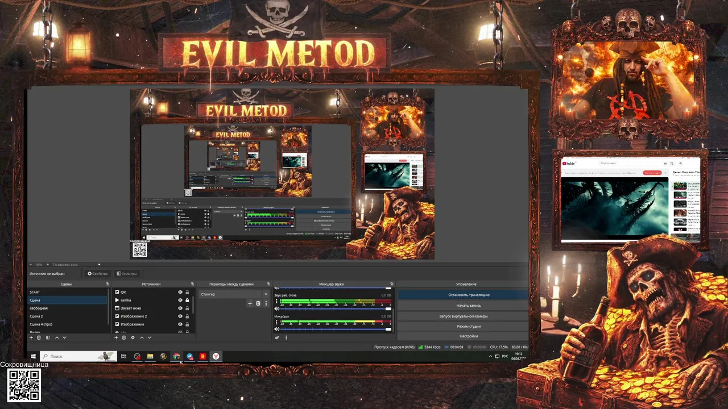This screenshot has width=728, height=409.
Task: Move the scene up with the arrow icon
Action: pyautogui.click(x=56, y=337)
